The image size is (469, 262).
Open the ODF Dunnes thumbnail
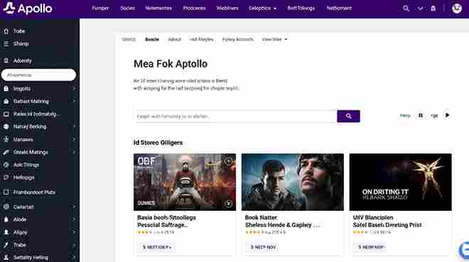(185, 182)
